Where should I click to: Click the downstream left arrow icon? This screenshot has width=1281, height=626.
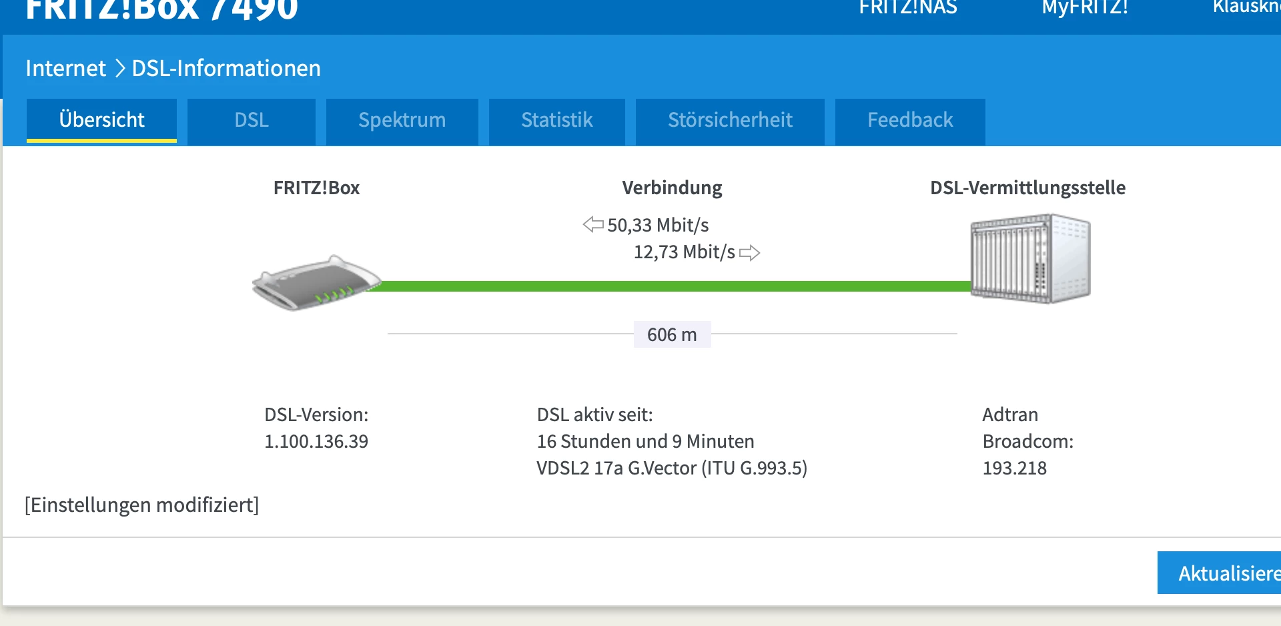pos(593,225)
